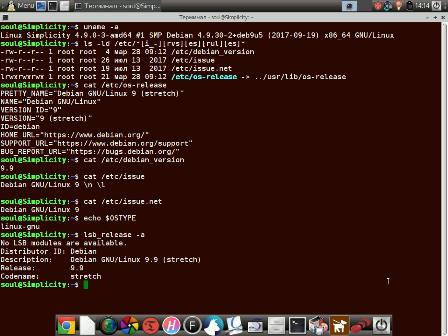Launch the brown dog icon app in dock
The width and height of the screenshot is (448, 336).
pyautogui.click(x=339, y=325)
